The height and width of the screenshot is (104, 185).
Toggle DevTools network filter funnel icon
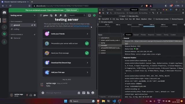coord(108,13)
